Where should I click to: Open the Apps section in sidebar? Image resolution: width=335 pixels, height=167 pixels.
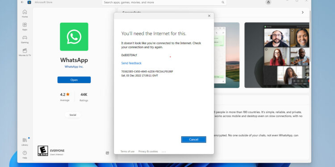(25, 26)
